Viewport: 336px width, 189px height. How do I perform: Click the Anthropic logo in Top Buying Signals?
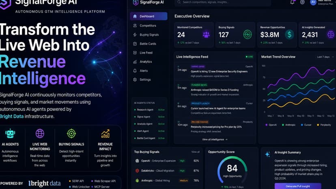point(137,180)
